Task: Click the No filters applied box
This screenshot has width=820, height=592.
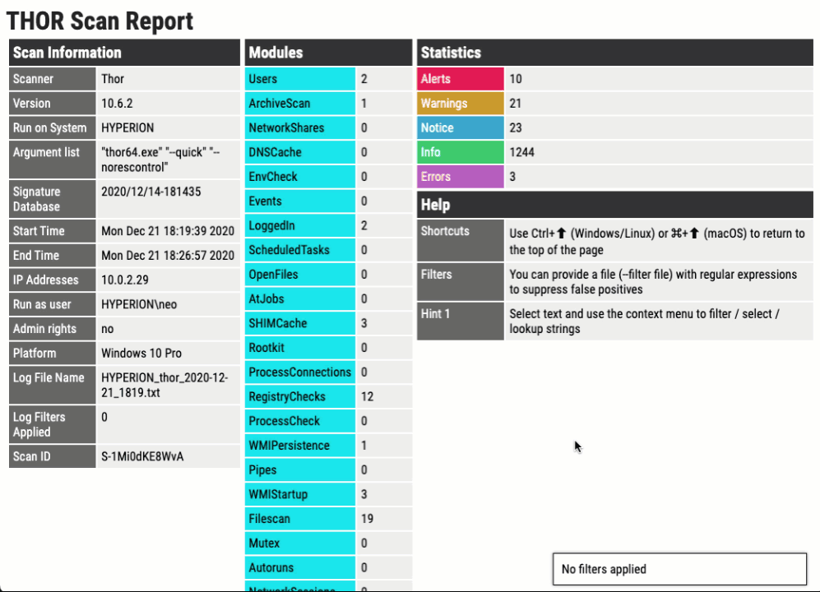Action: pyautogui.click(x=679, y=569)
